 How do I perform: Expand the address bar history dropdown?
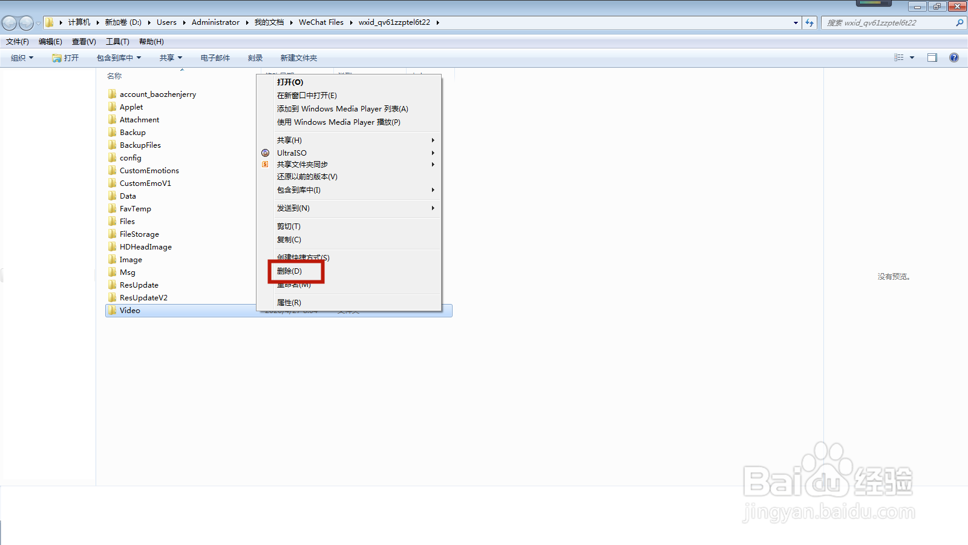point(796,22)
